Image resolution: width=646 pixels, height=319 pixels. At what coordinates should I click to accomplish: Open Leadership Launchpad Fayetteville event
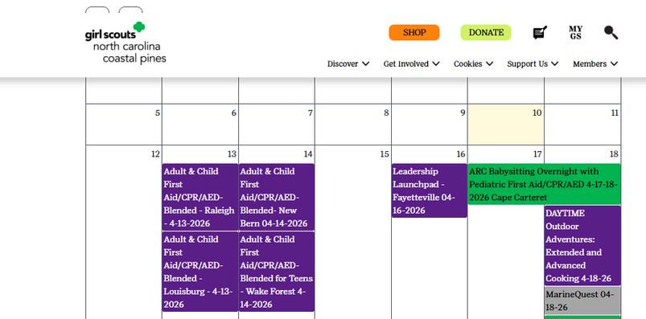point(430,190)
